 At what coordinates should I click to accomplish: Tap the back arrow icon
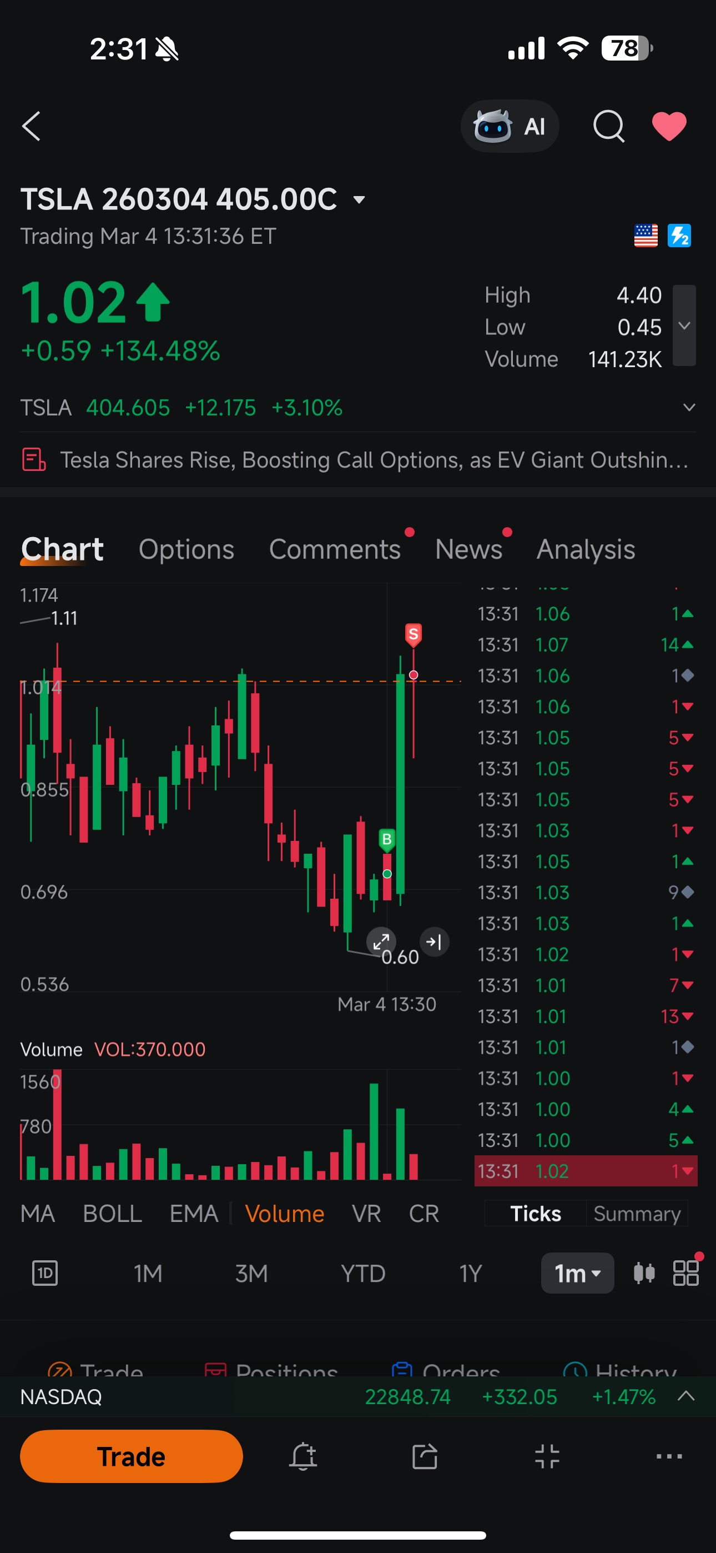(x=31, y=126)
